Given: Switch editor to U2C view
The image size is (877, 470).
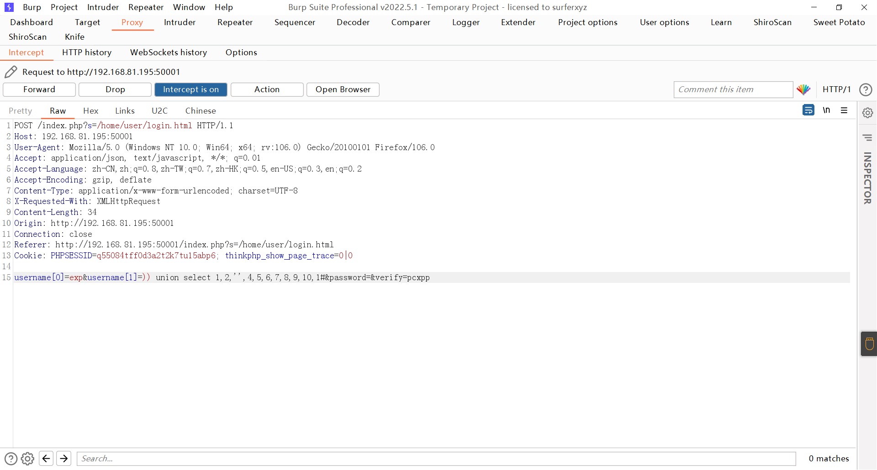Looking at the screenshot, I should 159,111.
